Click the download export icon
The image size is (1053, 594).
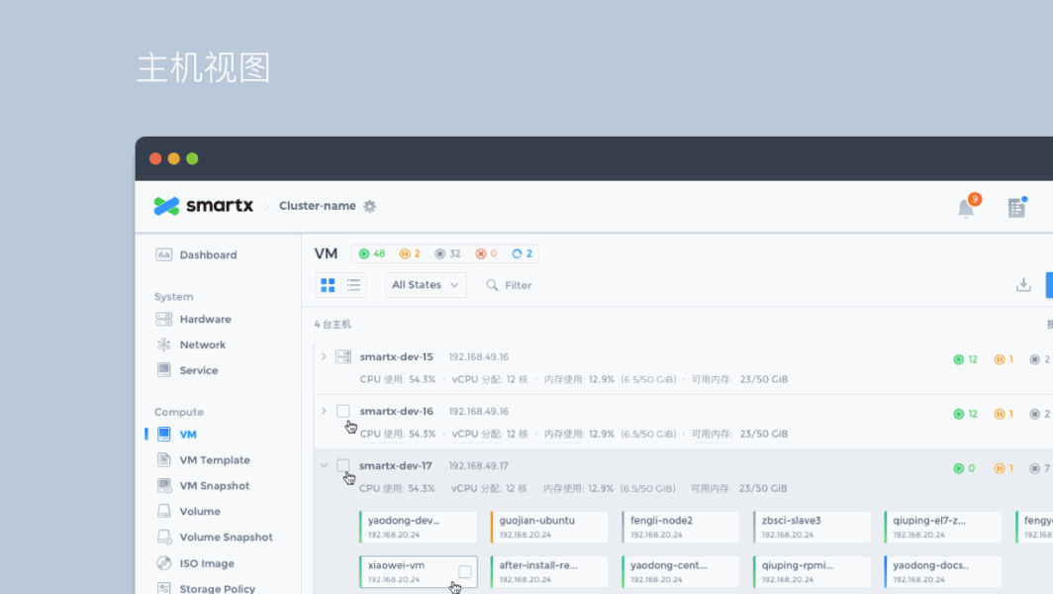click(x=1023, y=285)
